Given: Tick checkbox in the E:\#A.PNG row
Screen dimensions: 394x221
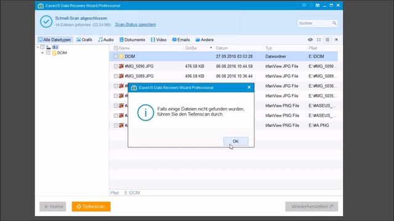Looking at the screenshot, I should 116,125.
